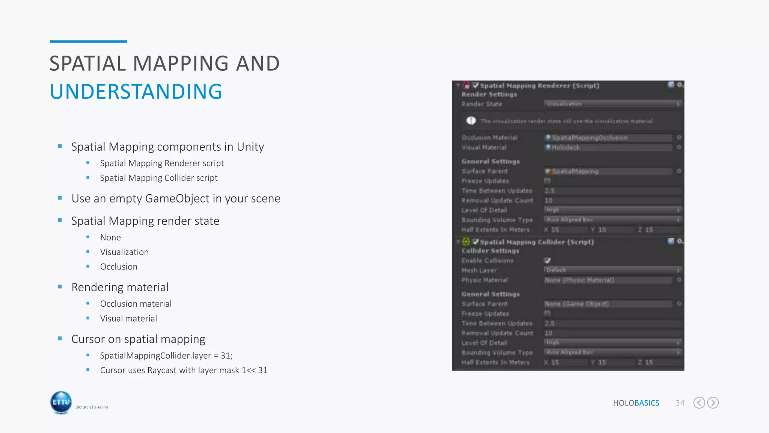Click Collider Half Extents Y field
769x433 pixels.
(x=615, y=362)
